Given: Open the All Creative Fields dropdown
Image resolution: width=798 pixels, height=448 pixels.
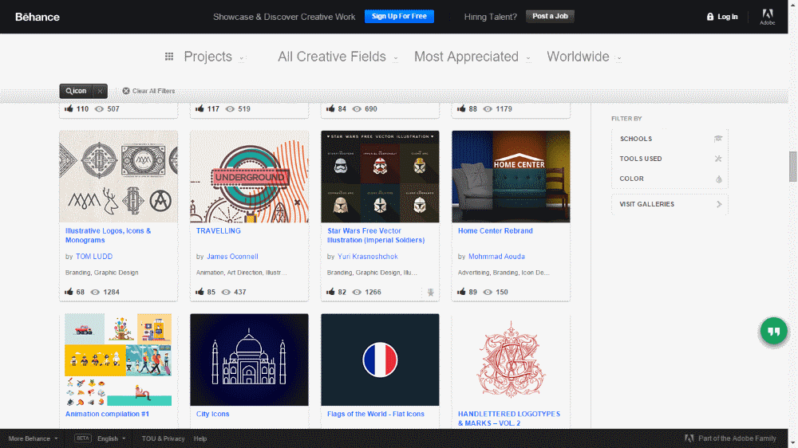Looking at the screenshot, I should click(x=338, y=57).
